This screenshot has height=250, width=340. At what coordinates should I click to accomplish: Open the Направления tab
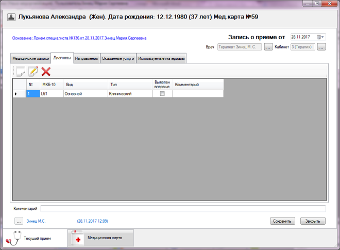point(87,58)
